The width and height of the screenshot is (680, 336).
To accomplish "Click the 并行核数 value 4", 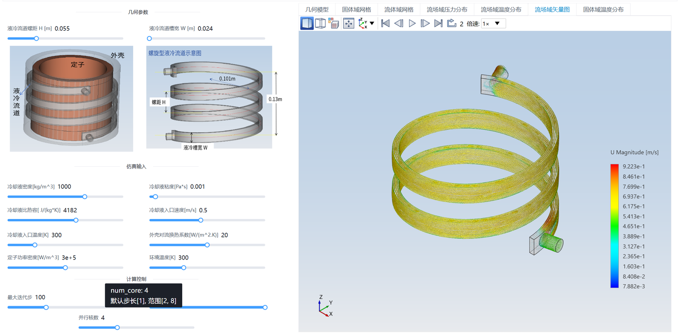I will tap(103, 318).
